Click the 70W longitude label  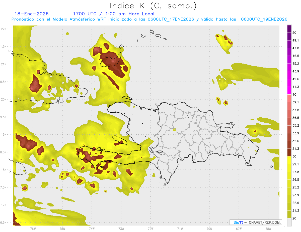click(x=209, y=228)
